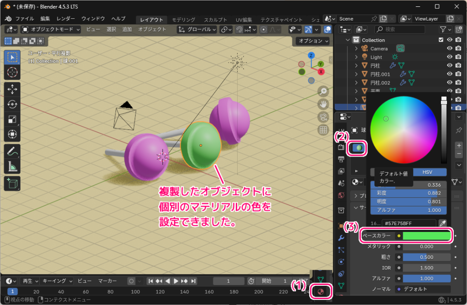Click the current frame number field
The image size is (467, 305).
coord(228,281)
